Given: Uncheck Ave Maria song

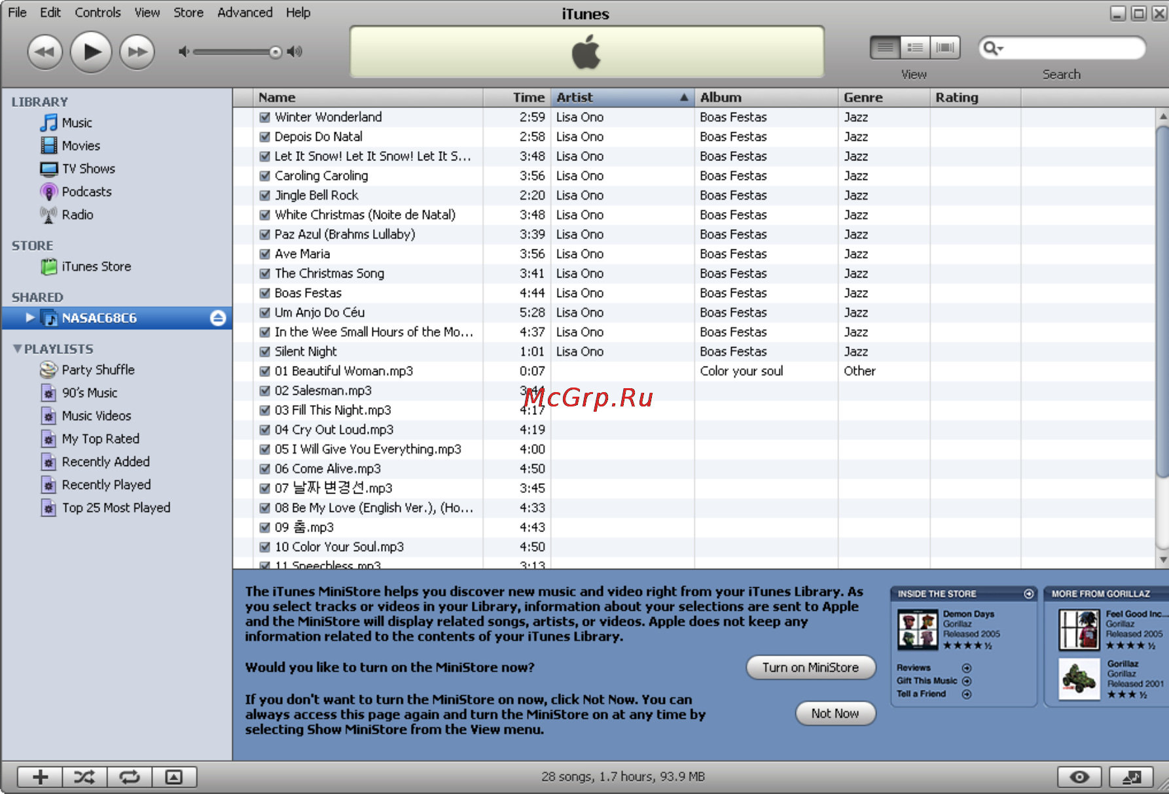Looking at the screenshot, I should tap(265, 254).
